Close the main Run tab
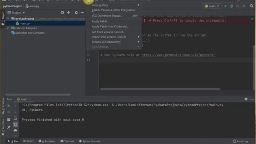This screenshot has height=144, width=256. (x=30, y=99)
